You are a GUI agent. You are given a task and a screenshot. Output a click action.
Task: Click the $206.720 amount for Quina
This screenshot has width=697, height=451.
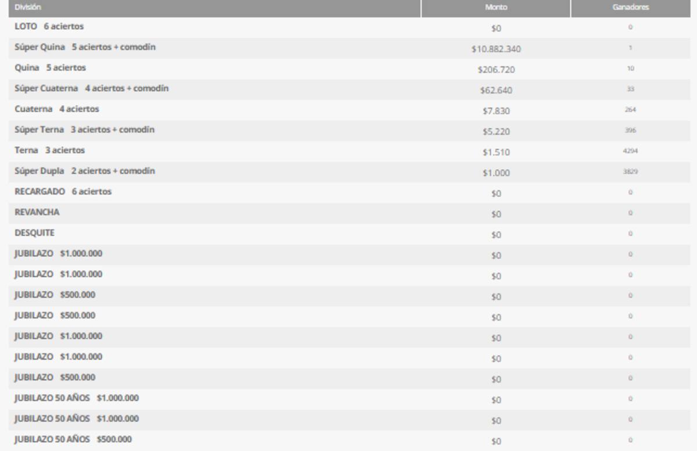coord(495,70)
